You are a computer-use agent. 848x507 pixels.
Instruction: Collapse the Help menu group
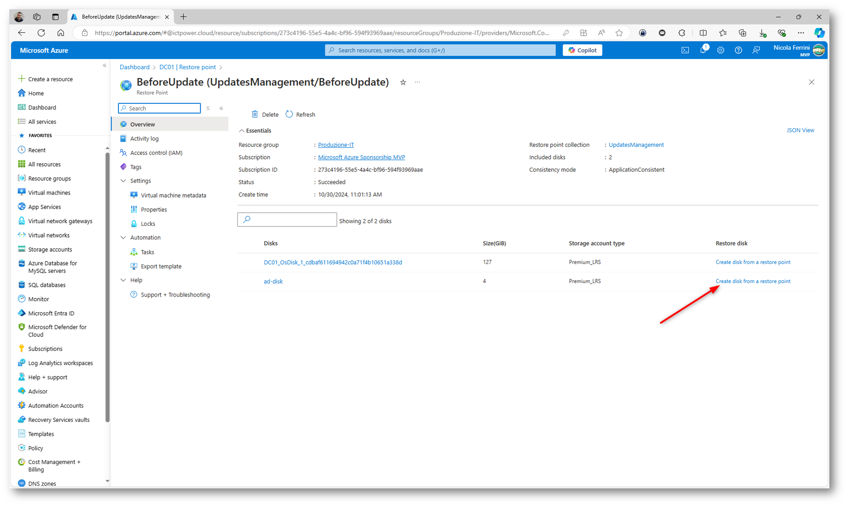point(123,280)
